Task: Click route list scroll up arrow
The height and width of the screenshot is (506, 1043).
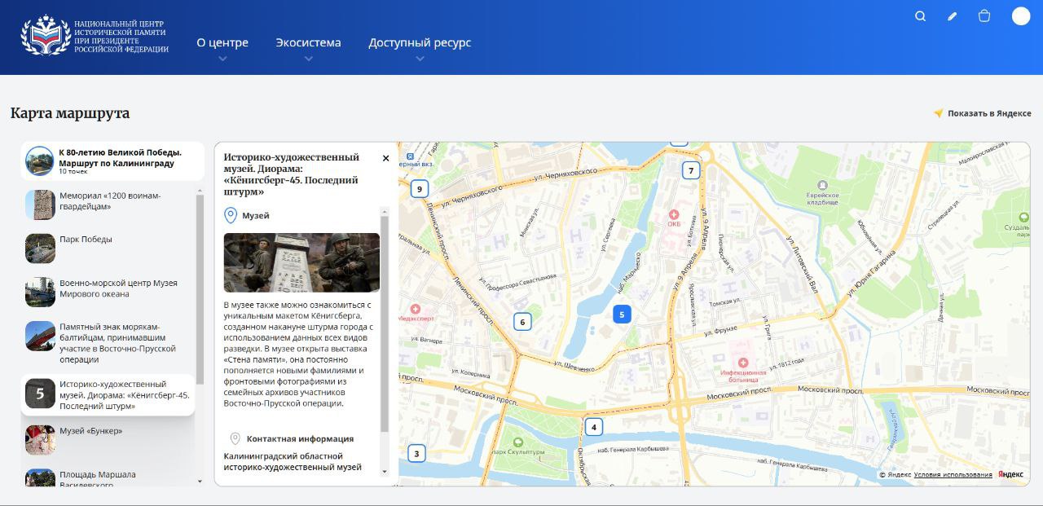Action: 200,190
